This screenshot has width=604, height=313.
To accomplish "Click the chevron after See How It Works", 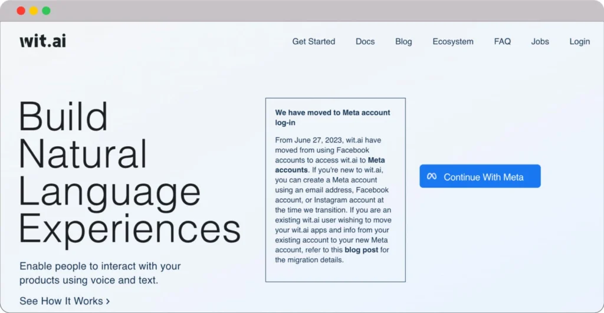I will pyautogui.click(x=107, y=302).
